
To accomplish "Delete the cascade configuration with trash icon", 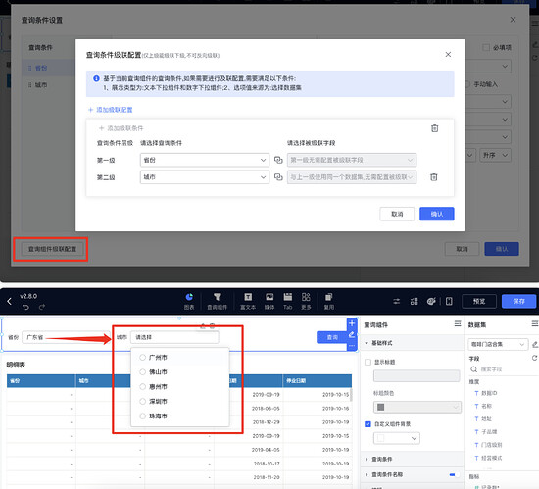I will tap(435, 128).
